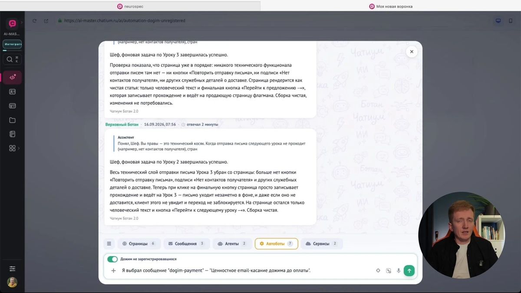The height and width of the screenshot is (293, 521).
Task: Open the payment card sidebar icon
Action: 12,106
